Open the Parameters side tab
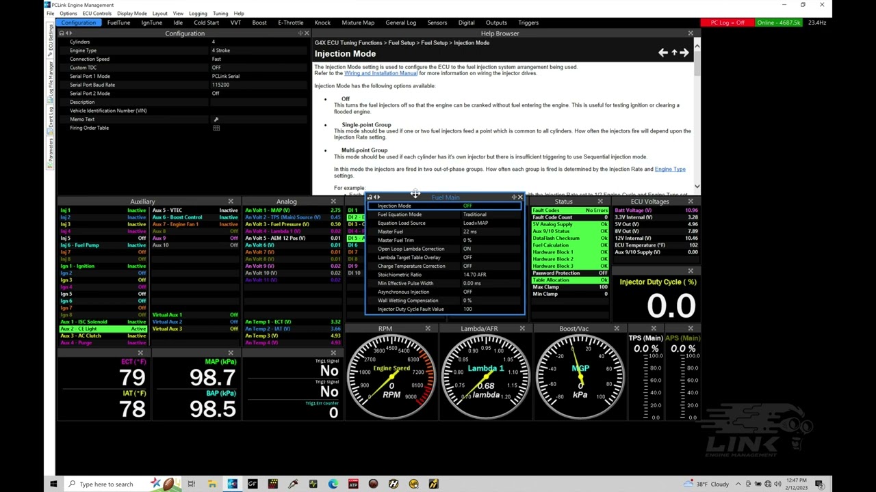 [x=51, y=153]
